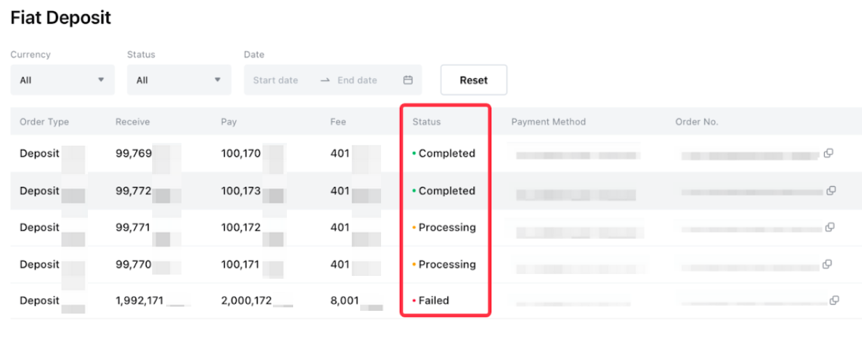Image resolution: width=862 pixels, height=338 pixels.
Task: Click the Order Type column header
Action: click(x=44, y=122)
